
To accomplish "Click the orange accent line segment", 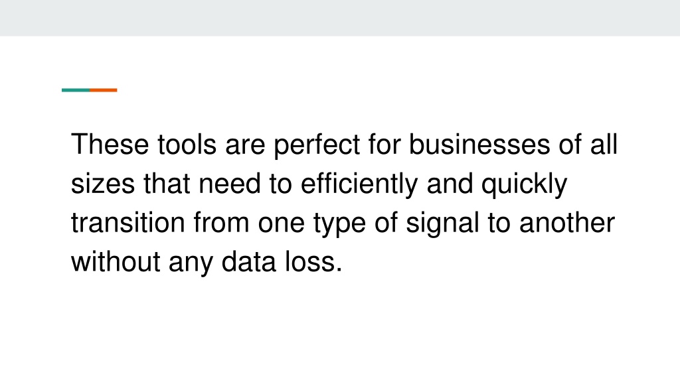I will [104, 90].
